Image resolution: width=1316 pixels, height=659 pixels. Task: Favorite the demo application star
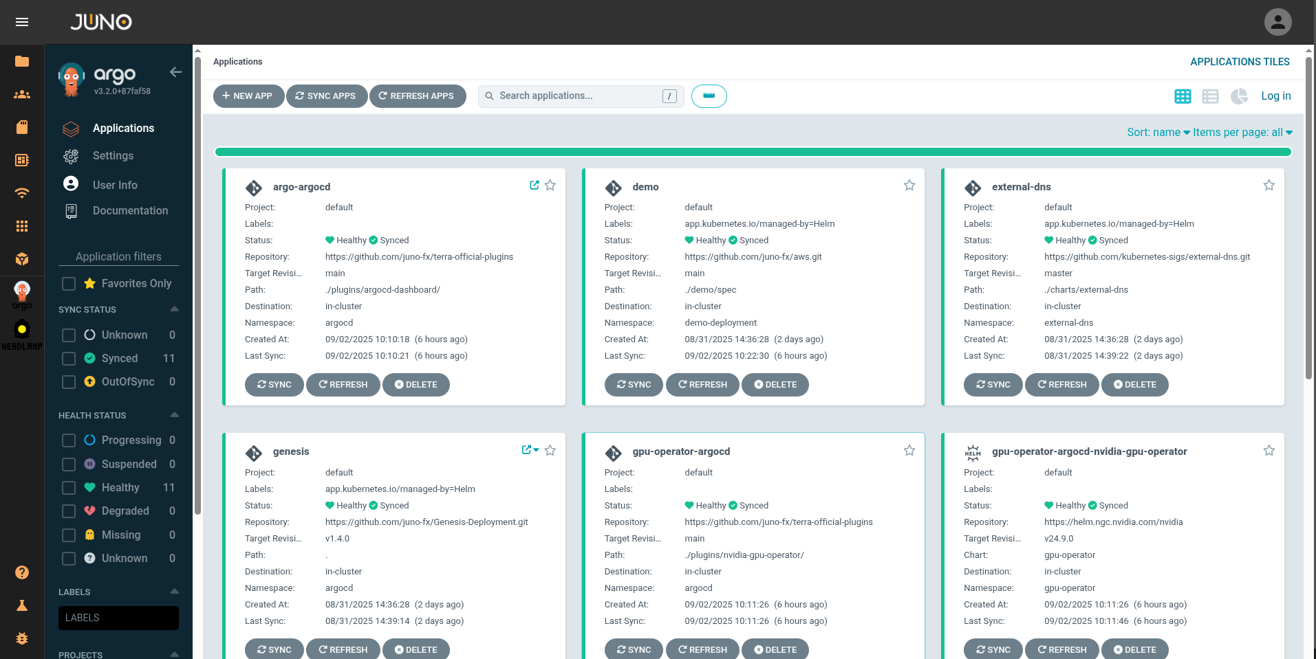pyautogui.click(x=909, y=186)
